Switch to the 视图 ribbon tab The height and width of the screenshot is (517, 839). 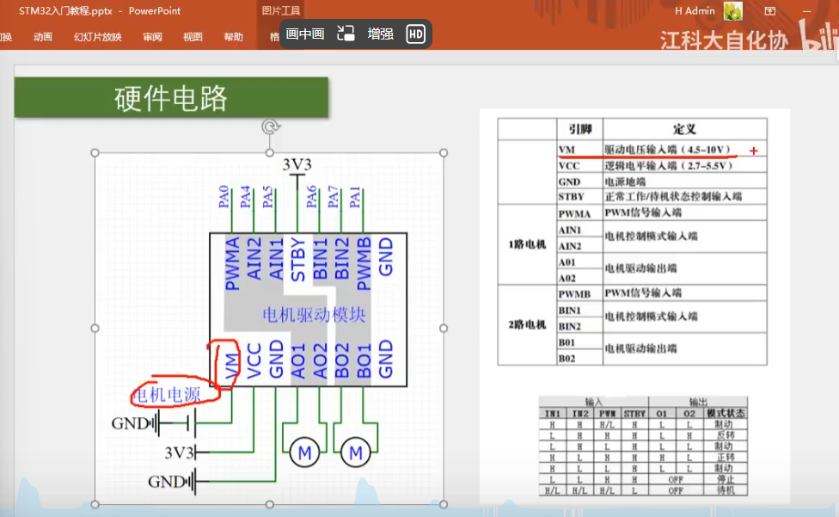193,37
